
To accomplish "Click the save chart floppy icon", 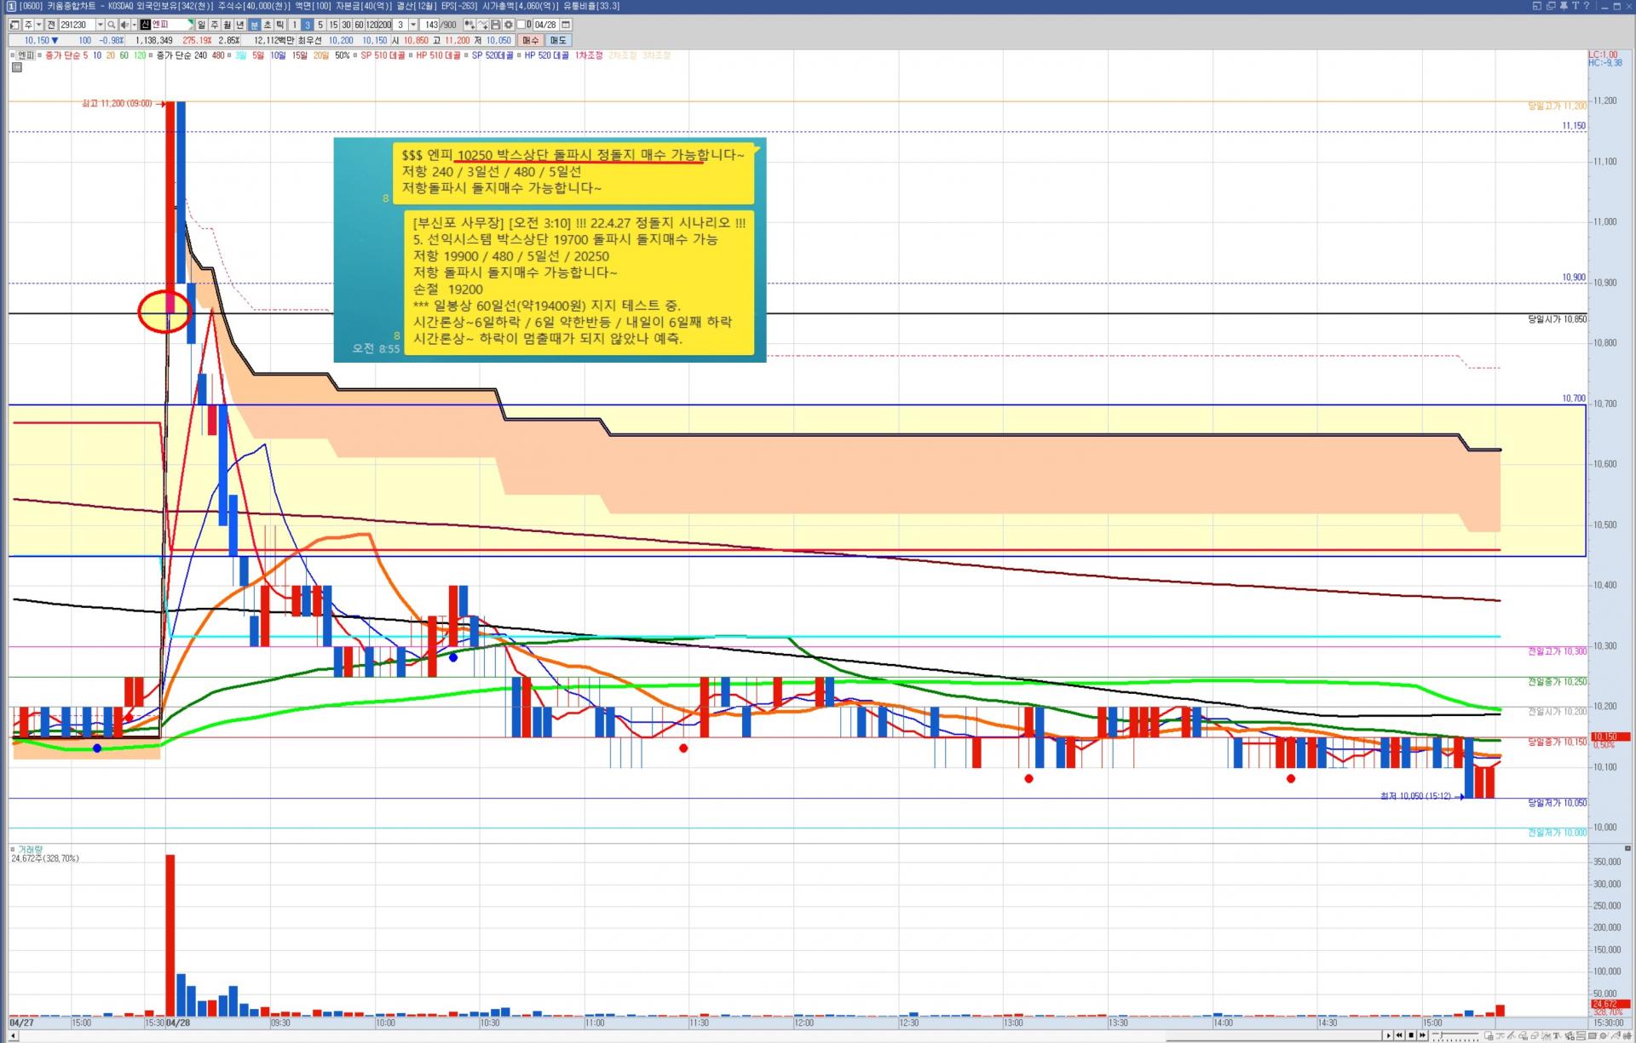I will point(495,25).
